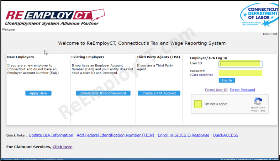This screenshot has width=280, height=161.
Task: Open reCAPTCHA Terms link
Action: pyautogui.click(x=262, y=111)
